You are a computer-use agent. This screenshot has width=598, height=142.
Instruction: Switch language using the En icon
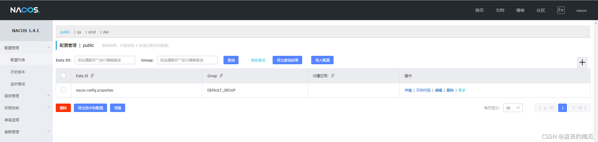[x=561, y=10]
